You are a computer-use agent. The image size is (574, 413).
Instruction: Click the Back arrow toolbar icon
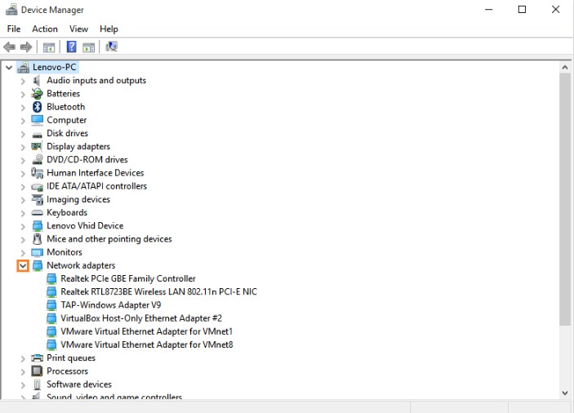tap(9, 47)
